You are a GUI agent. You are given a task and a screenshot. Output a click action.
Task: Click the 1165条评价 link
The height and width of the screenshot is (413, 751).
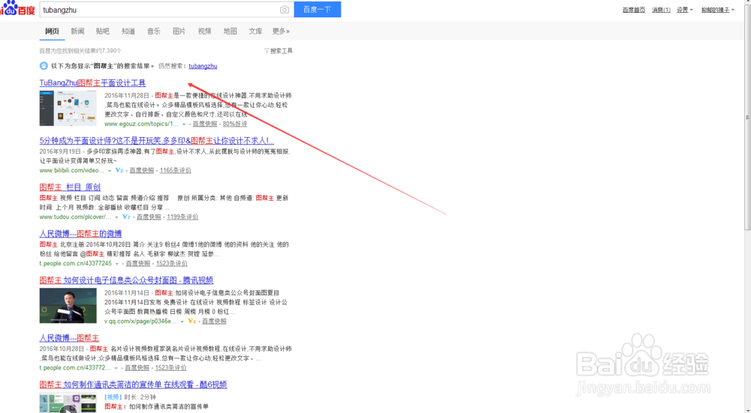pos(175,170)
